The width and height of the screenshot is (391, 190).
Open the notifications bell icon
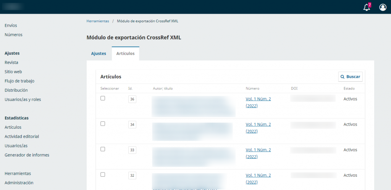click(x=367, y=8)
